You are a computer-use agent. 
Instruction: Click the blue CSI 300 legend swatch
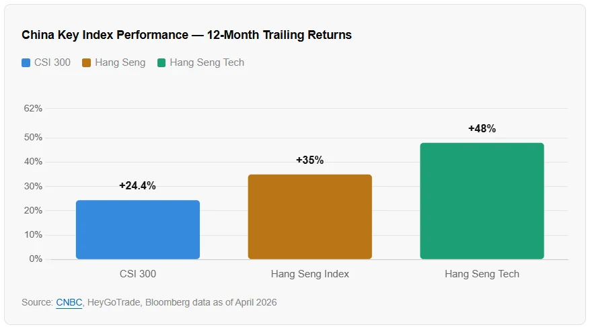coord(26,62)
